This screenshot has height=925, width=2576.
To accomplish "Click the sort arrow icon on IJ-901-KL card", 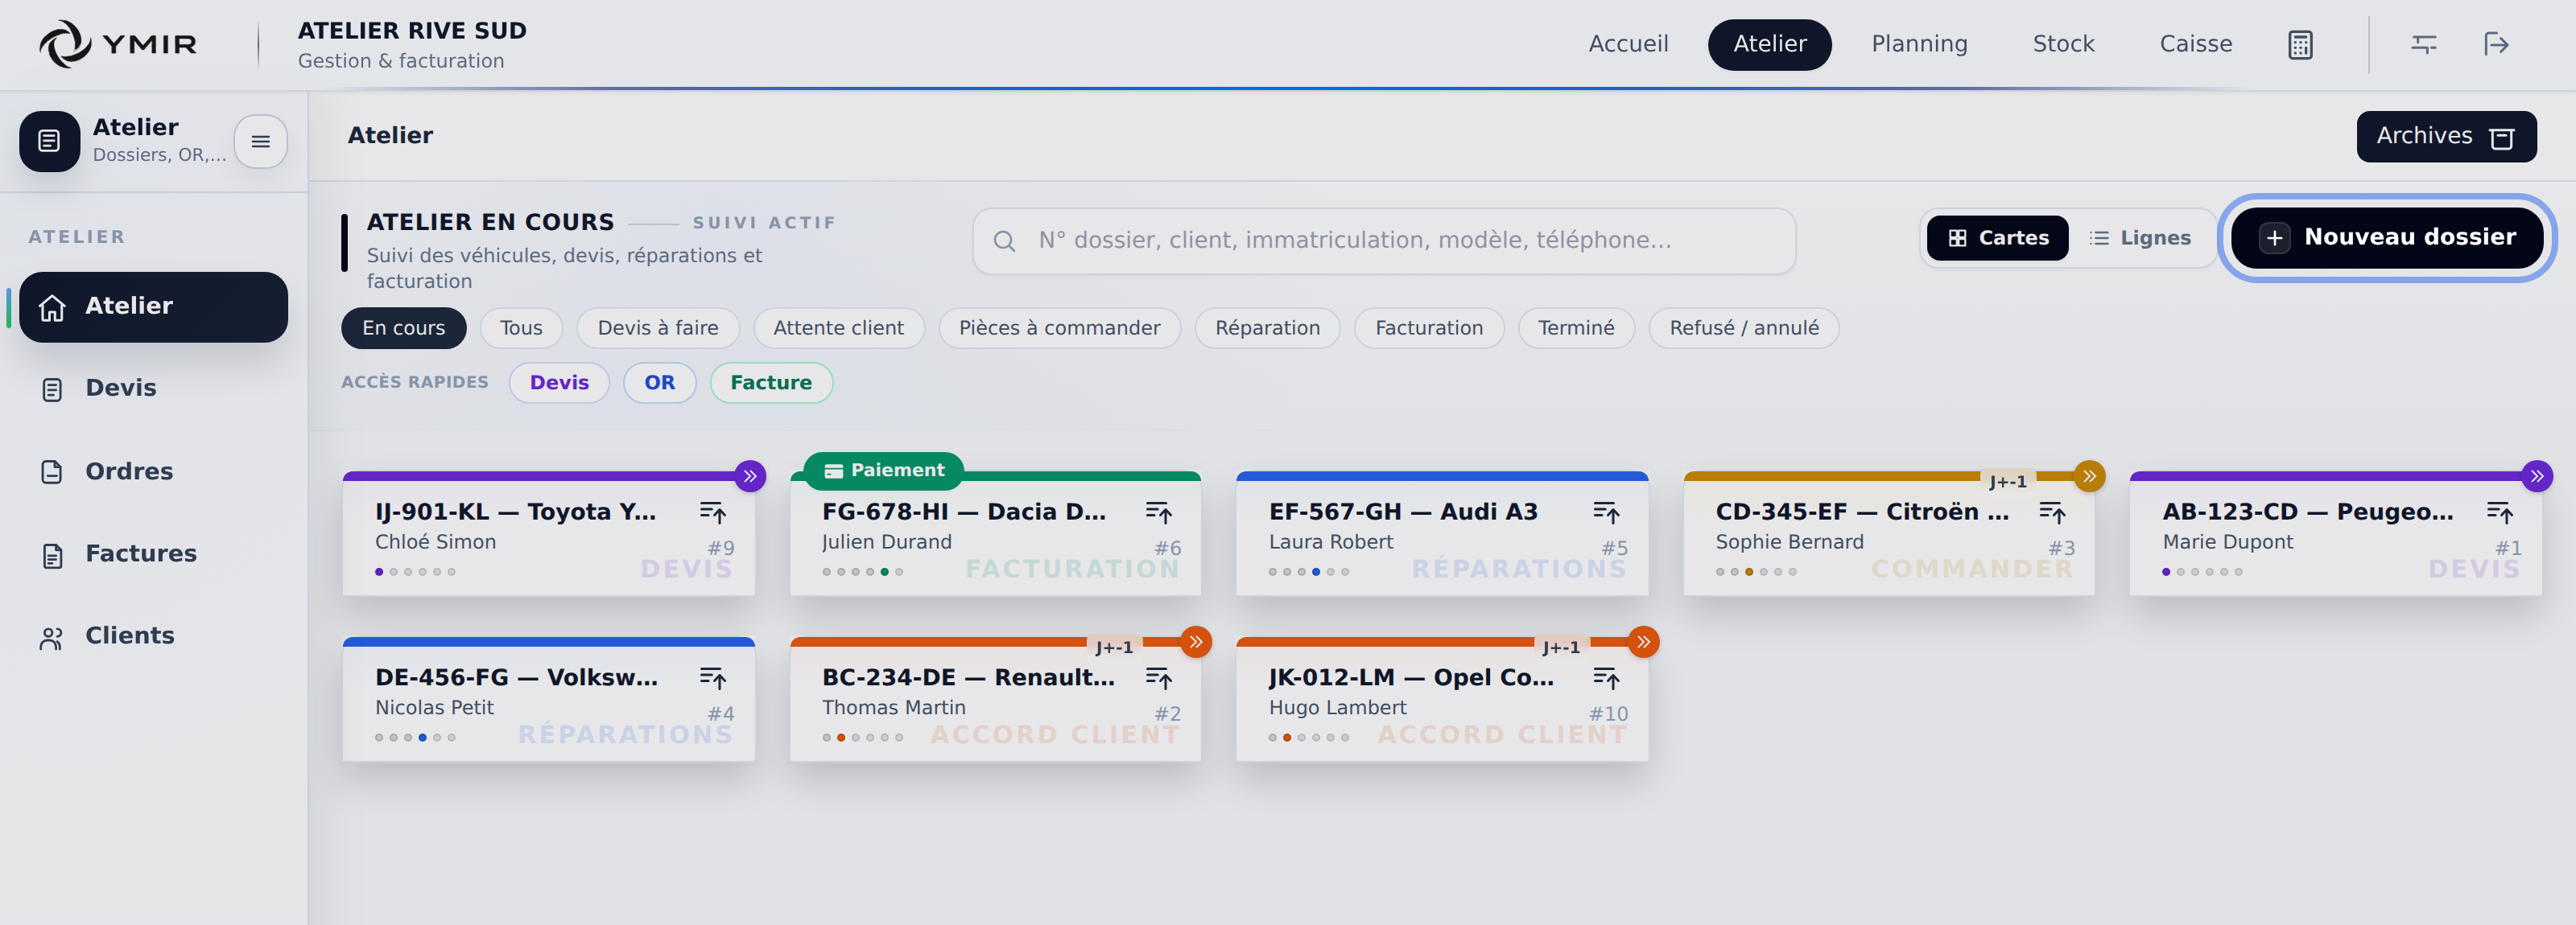I will (x=713, y=512).
